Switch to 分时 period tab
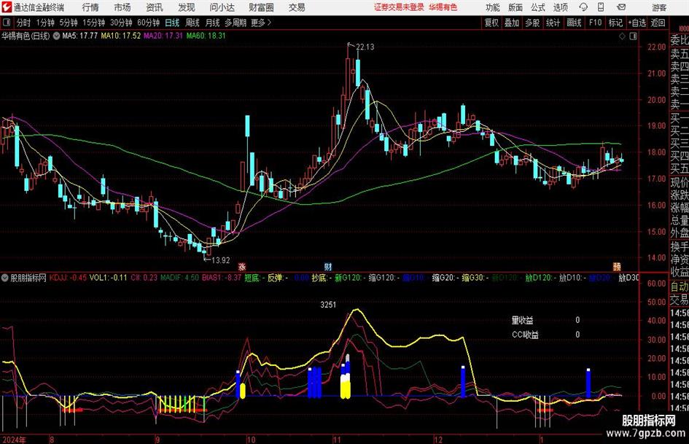The height and width of the screenshot is (444, 689). tap(24, 23)
